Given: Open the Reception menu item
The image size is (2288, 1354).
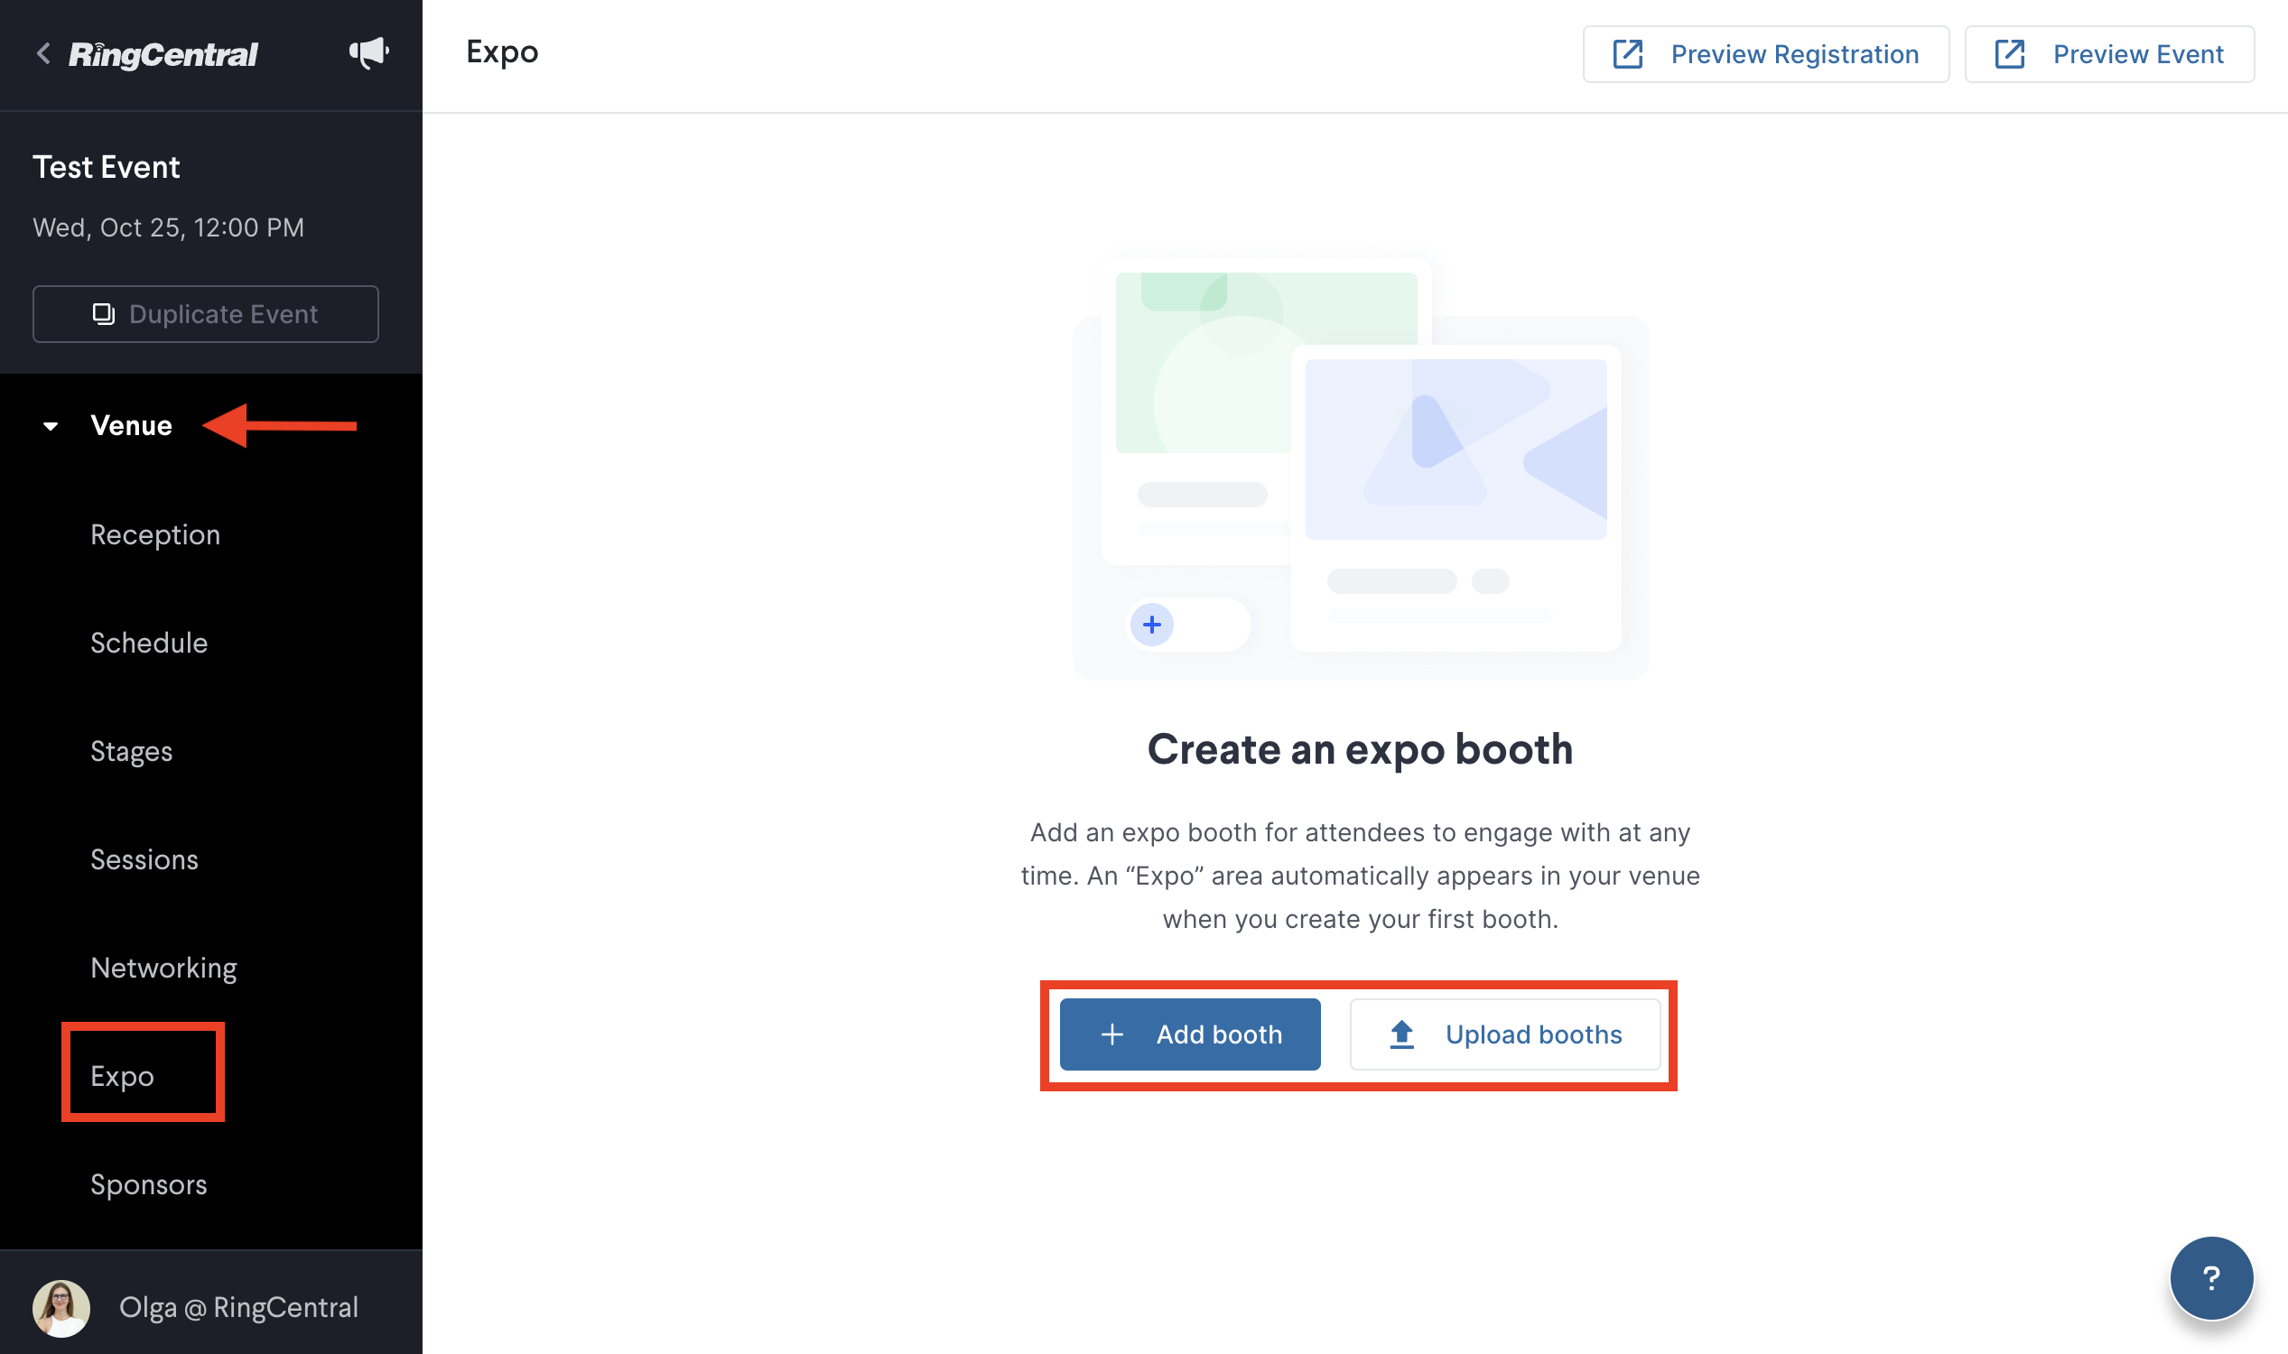Looking at the screenshot, I should [155, 534].
